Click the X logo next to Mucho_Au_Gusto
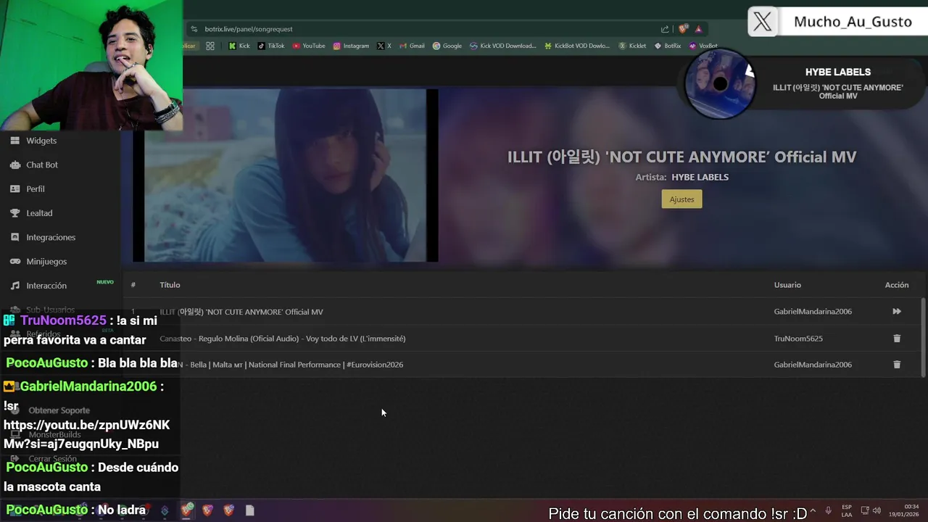928x522 pixels. pyautogui.click(x=763, y=22)
